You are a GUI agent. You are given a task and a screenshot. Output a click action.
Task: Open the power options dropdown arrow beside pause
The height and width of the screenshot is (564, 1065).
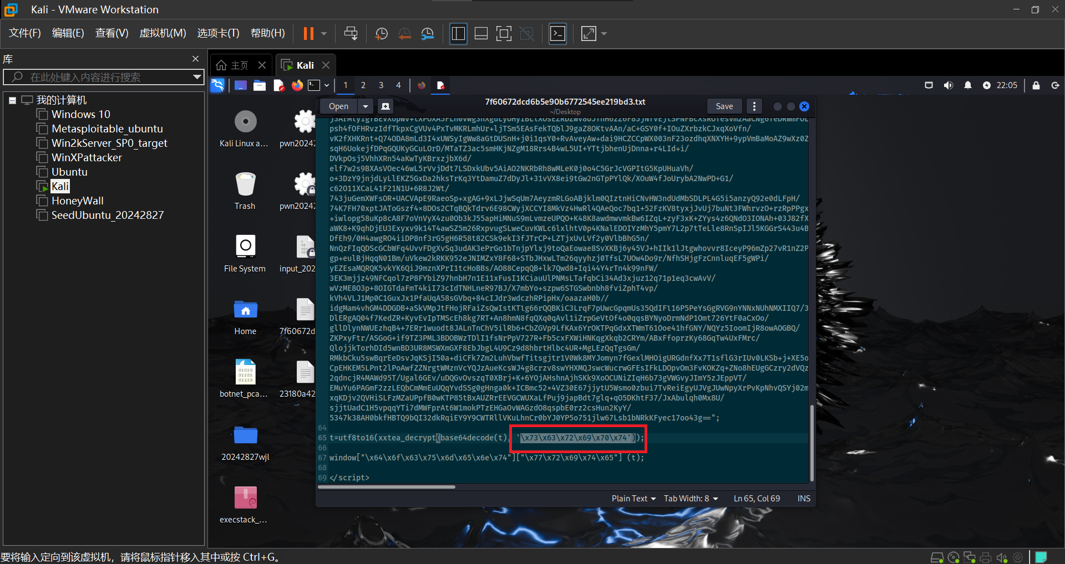point(324,34)
